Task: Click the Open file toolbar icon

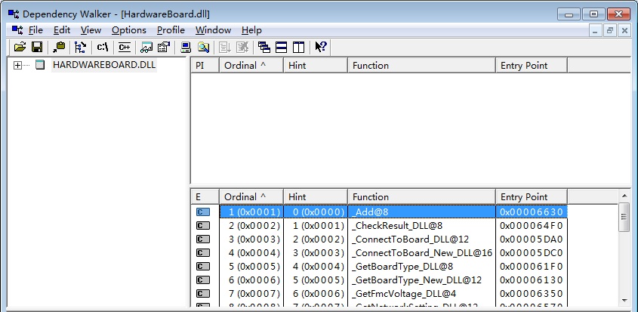Action: 20,48
